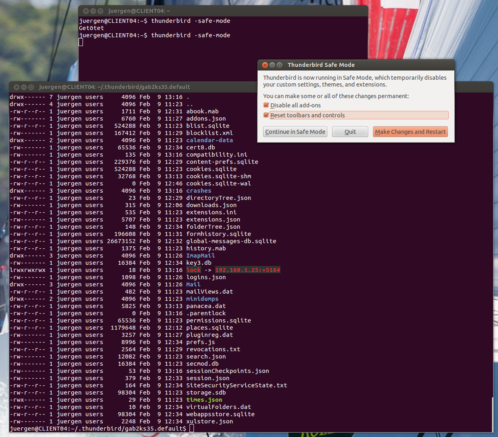Click the panacea.dat filename
Viewport: 498px width, 437px height.
[x=206, y=306]
